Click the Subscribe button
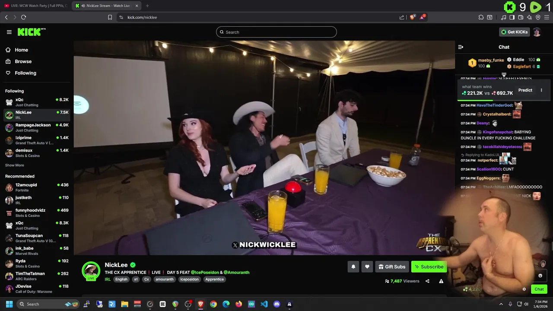 pyautogui.click(x=429, y=267)
